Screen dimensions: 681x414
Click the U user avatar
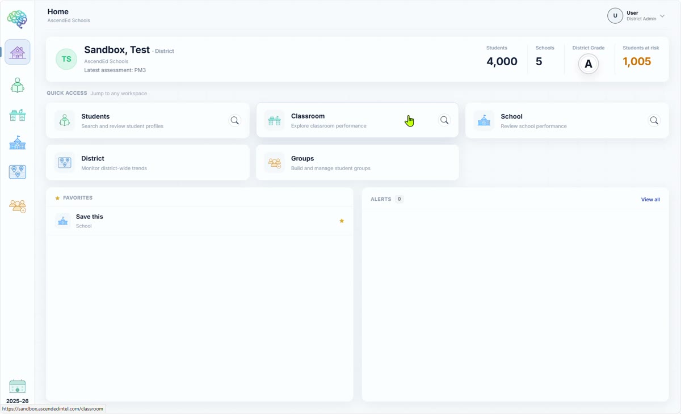click(x=615, y=16)
